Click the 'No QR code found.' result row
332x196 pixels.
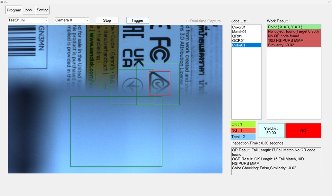(x=294, y=36)
